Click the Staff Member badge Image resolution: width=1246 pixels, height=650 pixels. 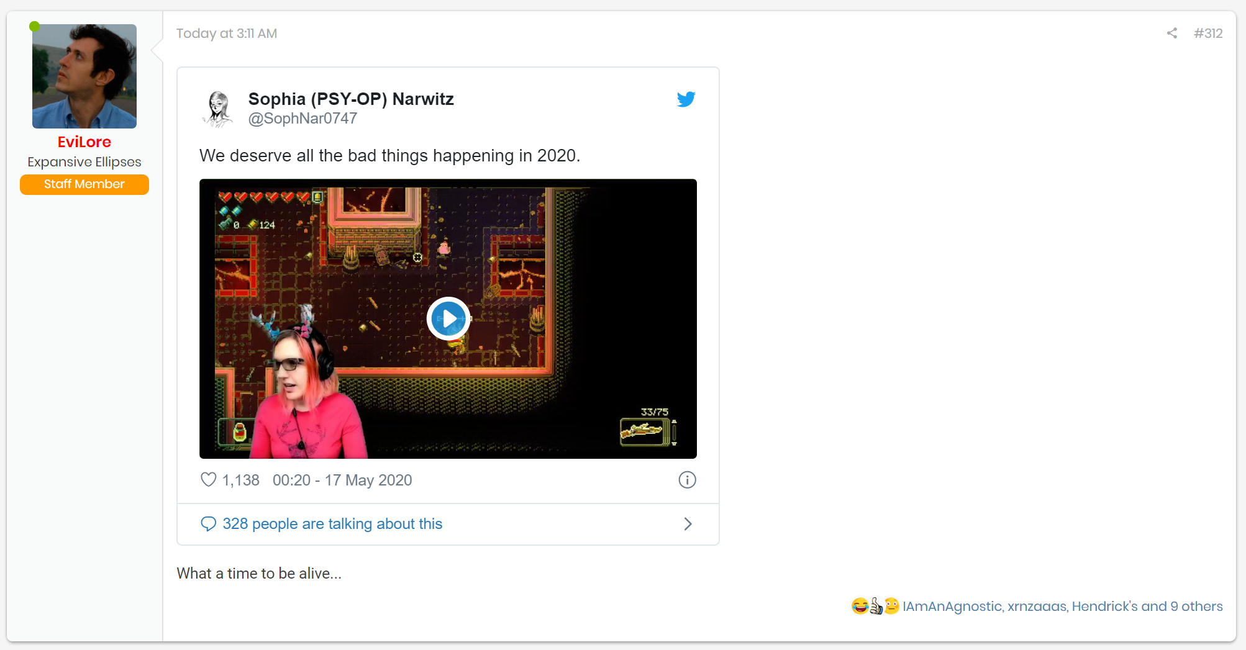pyautogui.click(x=84, y=184)
